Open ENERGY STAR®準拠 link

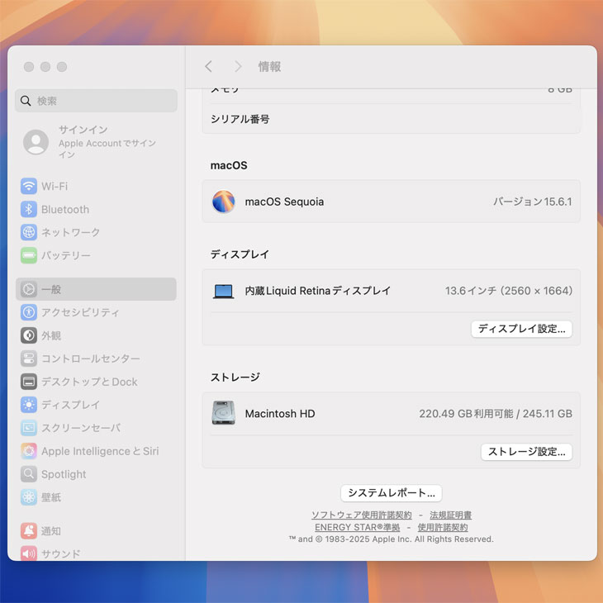(358, 527)
